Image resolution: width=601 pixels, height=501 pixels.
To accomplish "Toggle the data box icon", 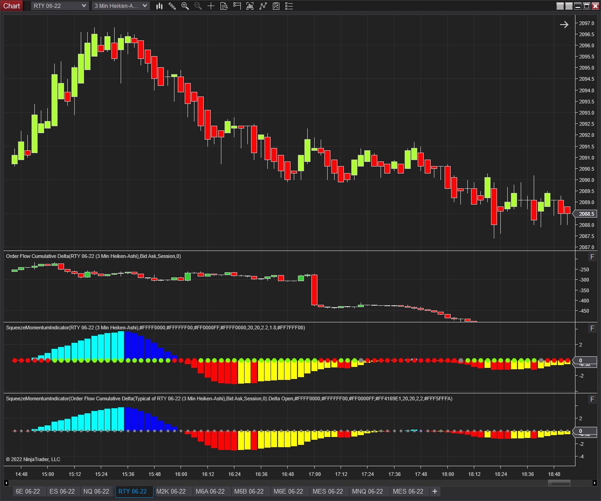I will tap(224, 6).
